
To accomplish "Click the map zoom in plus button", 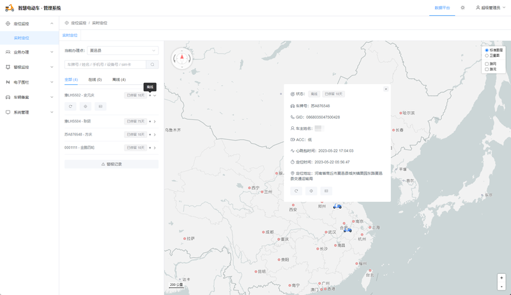I will tap(501, 278).
